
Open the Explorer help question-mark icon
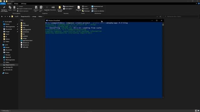199,4
